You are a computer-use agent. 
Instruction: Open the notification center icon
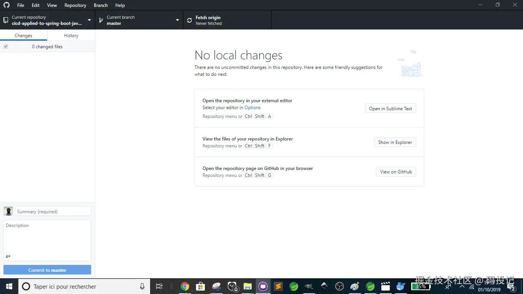pyautogui.click(x=511, y=286)
